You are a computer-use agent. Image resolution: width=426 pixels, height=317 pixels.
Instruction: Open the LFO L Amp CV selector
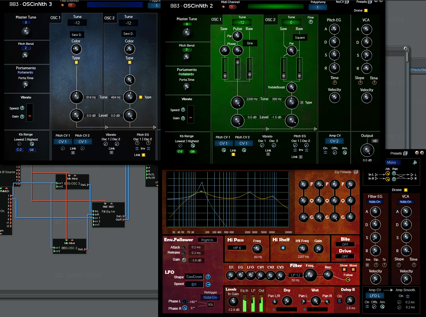[375, 296]
